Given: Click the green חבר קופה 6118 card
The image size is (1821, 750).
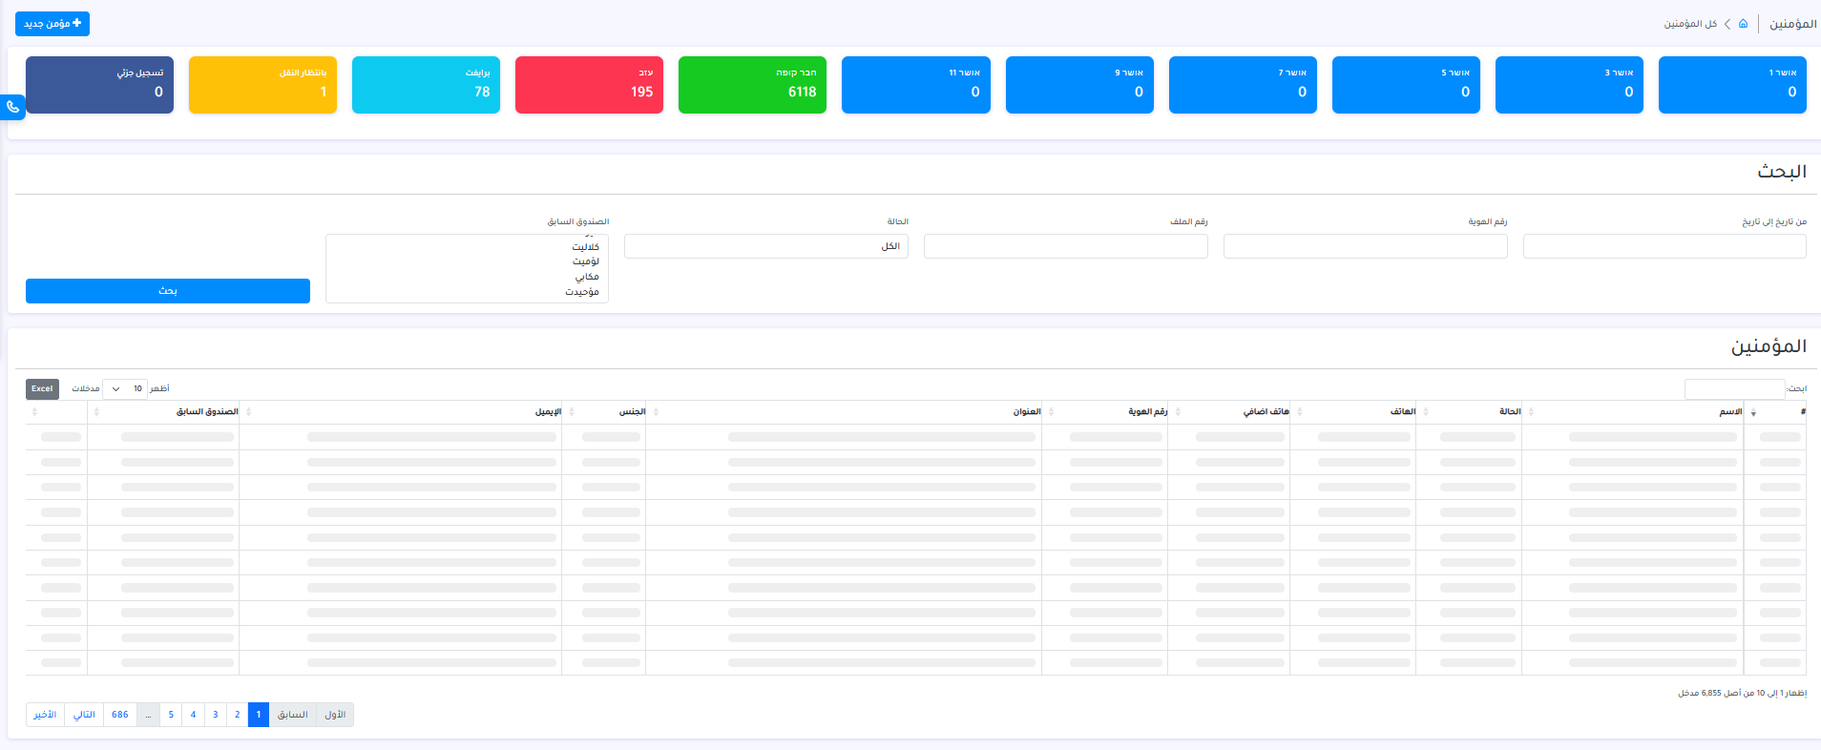Looking at the screenshot, I should [x=752, y=85].
